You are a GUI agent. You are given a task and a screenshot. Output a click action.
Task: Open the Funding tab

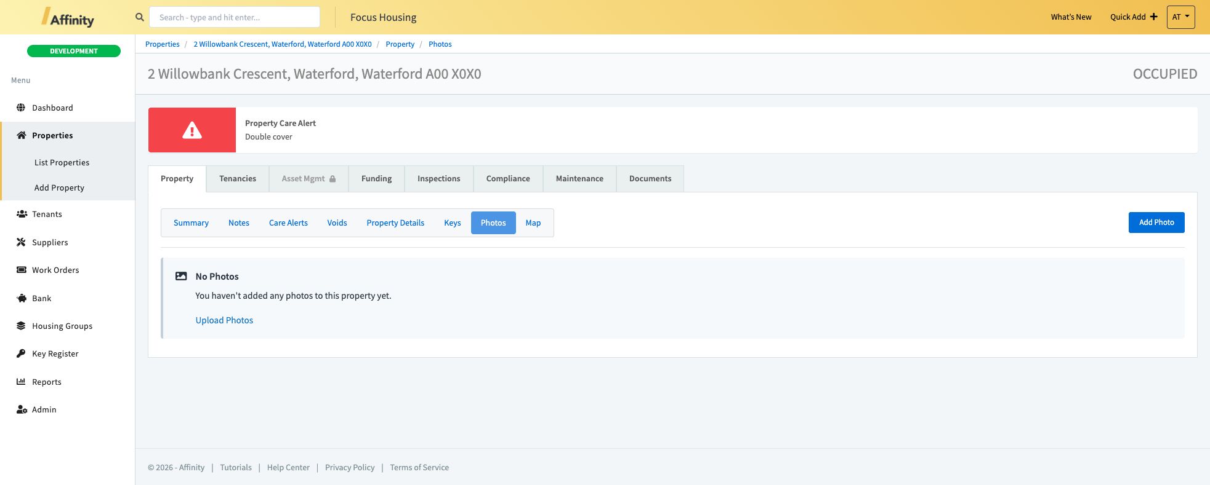376,179
